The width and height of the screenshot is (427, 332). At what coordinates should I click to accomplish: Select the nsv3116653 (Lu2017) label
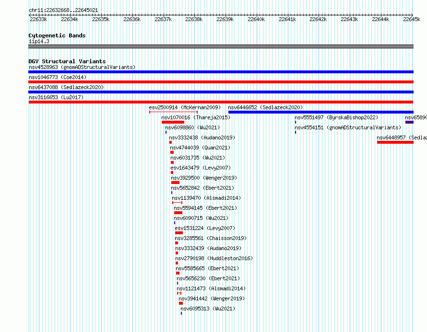[x=56, y=97]
